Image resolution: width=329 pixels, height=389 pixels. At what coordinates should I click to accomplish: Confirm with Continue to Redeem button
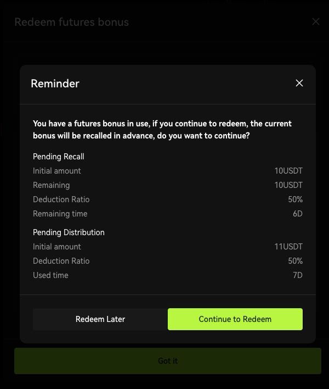tap(235, 319)
